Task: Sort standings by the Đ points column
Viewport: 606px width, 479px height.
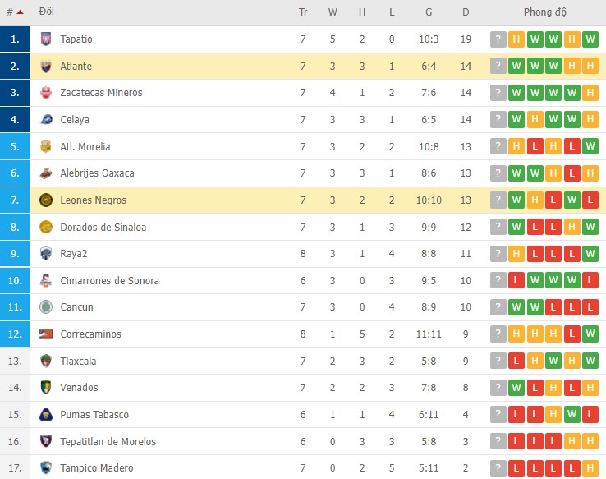Action: coord(466,12)
